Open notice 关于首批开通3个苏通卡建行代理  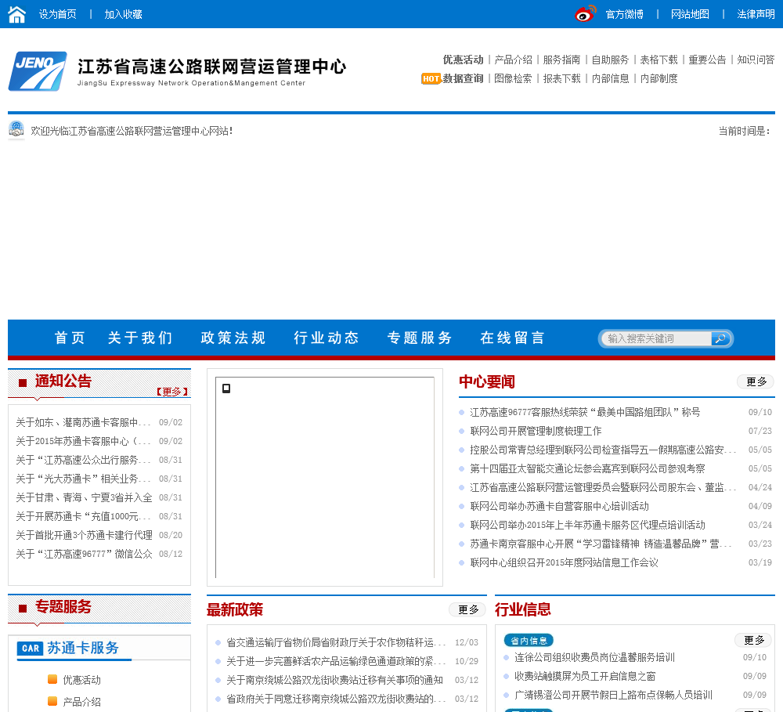(x=84, y=535)
